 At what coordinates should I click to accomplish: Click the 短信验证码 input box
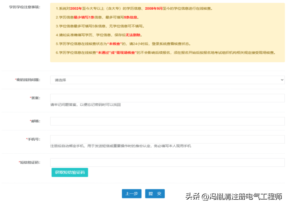167,162
